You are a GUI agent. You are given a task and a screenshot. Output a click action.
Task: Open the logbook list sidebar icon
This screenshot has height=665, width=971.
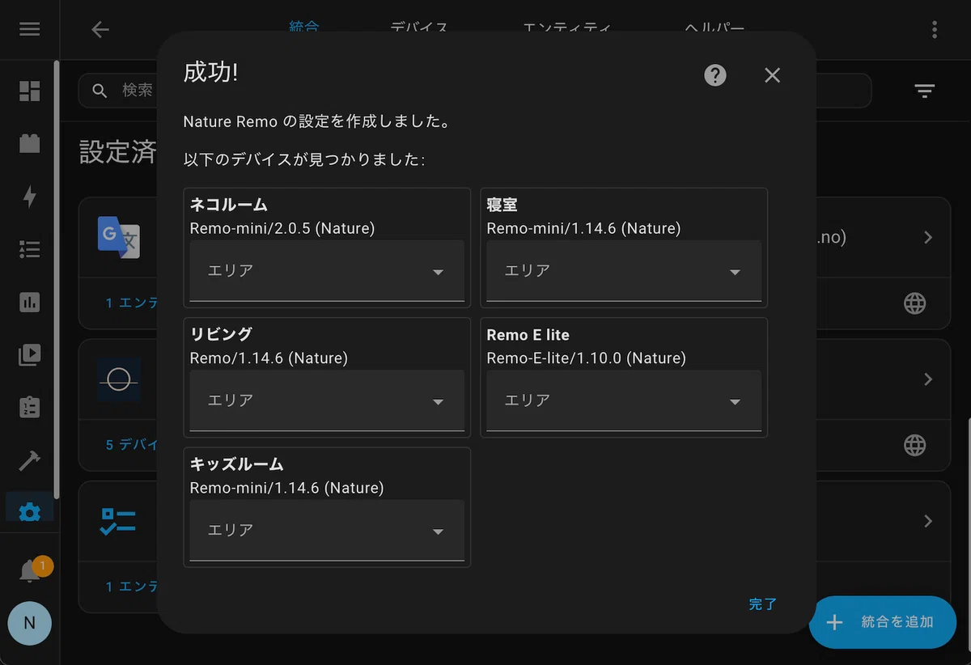(30, 249)
